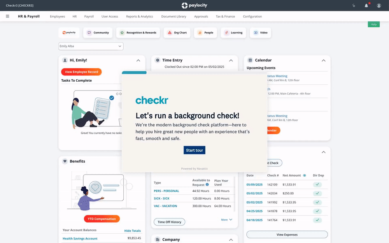Viewport: 389px width, 243px height.
Task: Open Recognition & Rewards shortcut
Action: click(138, 33)
